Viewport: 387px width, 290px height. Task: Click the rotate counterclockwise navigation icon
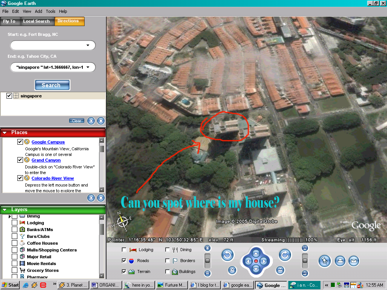pos(227,255)
